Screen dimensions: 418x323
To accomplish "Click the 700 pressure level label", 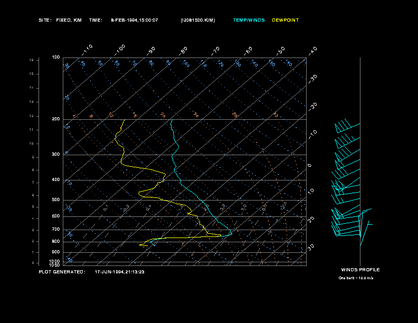I will tap(56, 229).
